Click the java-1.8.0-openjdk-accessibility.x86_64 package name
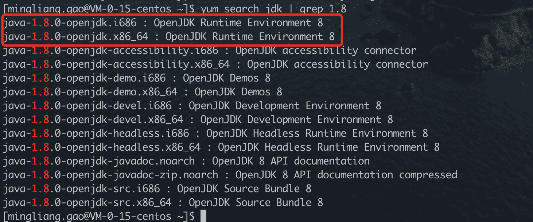Image resolution: width=533 pixels, height=222 pixels. [x=116, y=64]
